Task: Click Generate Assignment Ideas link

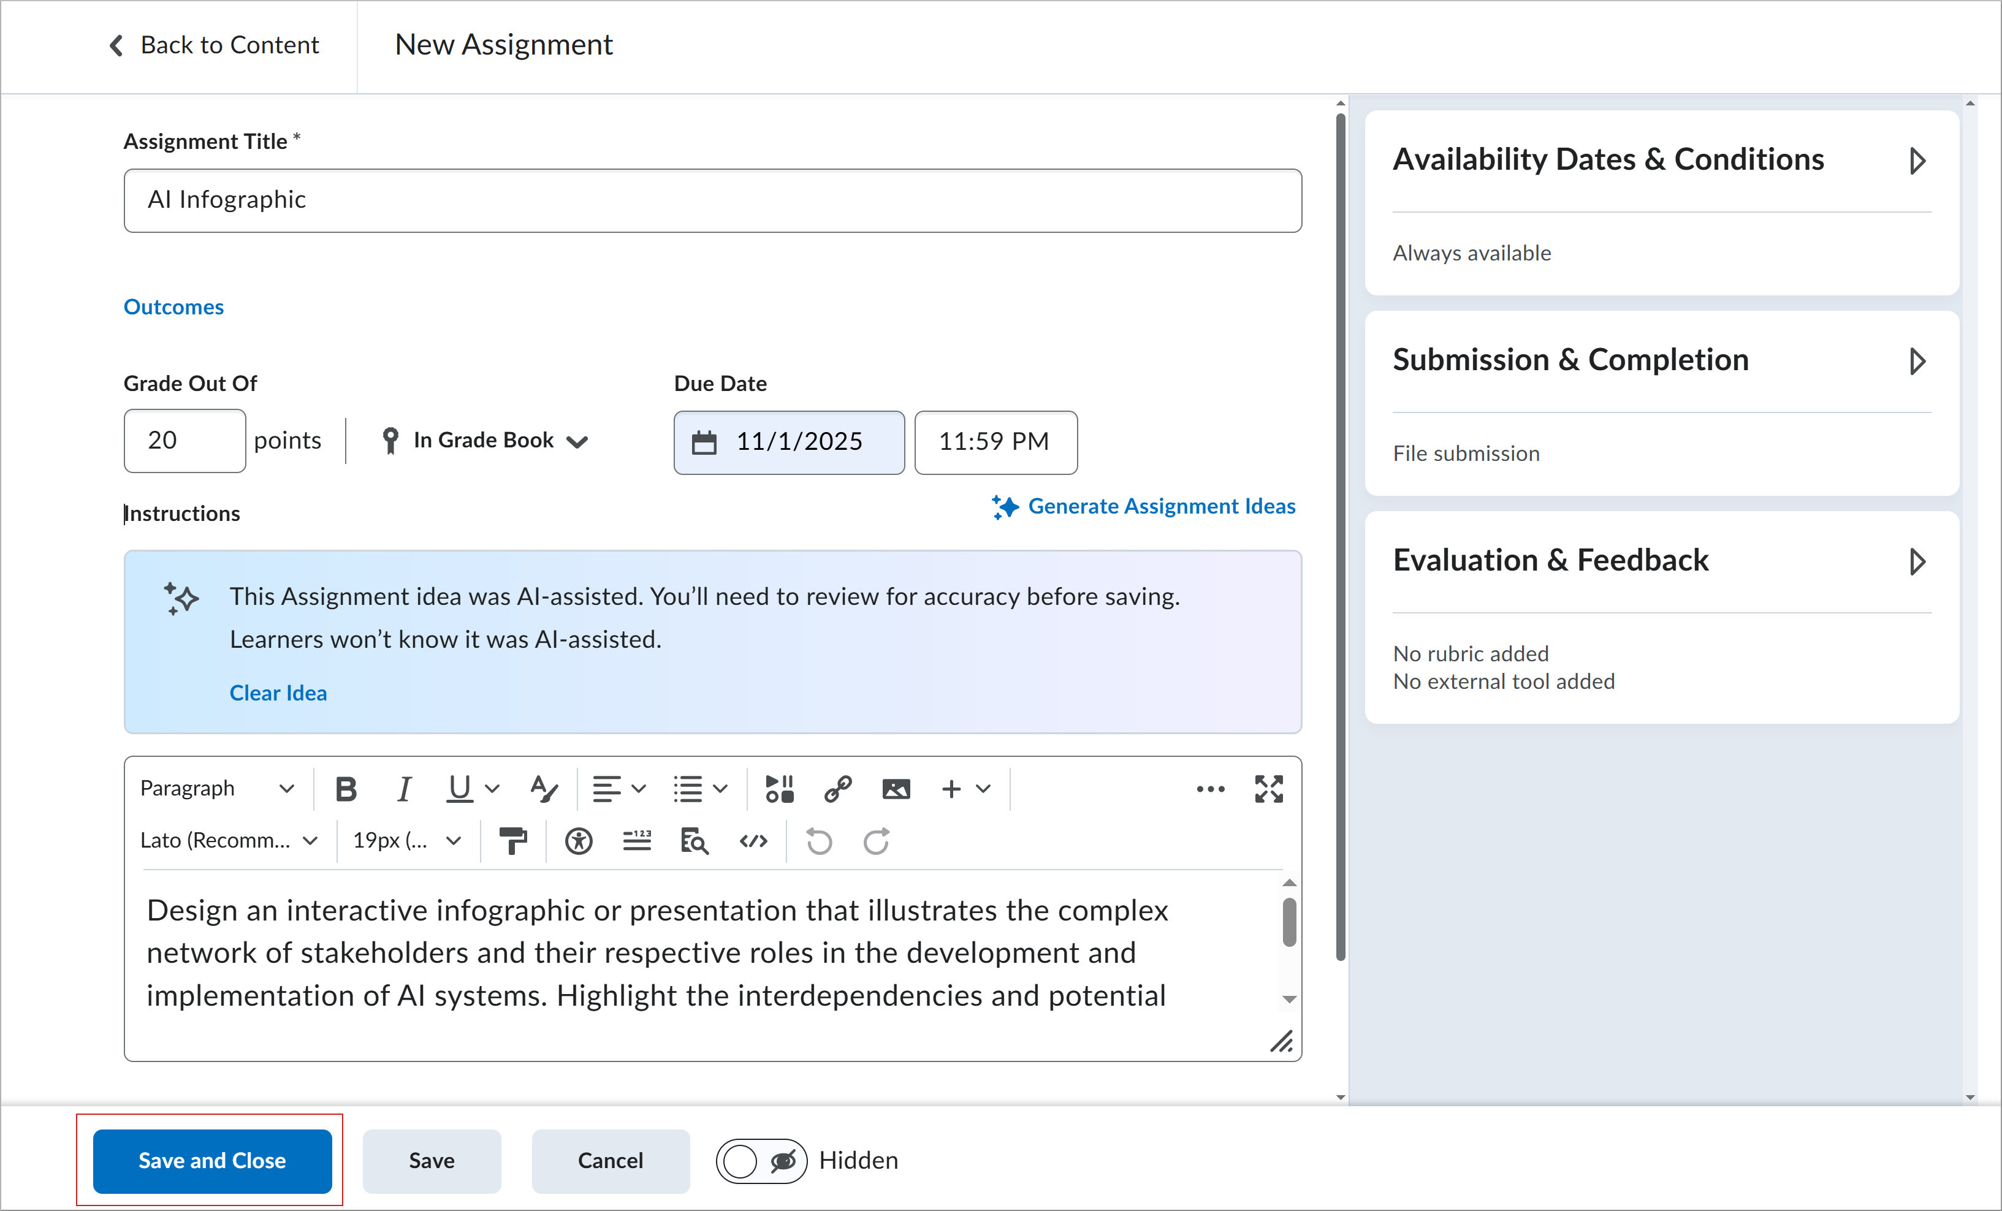Action: pyautogui.click(x=1160, y=507)
